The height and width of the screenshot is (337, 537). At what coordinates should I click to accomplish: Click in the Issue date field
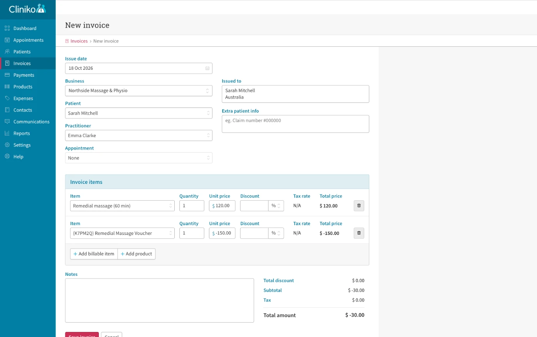point(139,68)
